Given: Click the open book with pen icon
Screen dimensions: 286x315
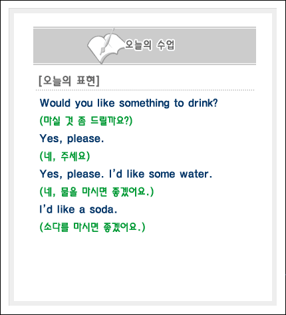Looking at the screenshot, I should tap(105, 46).
